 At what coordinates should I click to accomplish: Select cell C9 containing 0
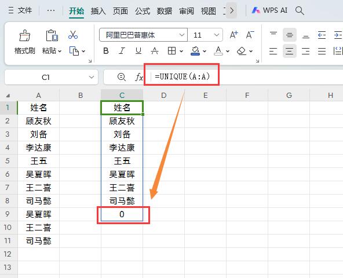point(122,214)
